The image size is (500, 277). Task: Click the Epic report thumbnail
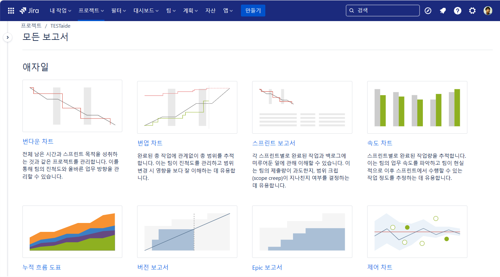tap(302, 232)
